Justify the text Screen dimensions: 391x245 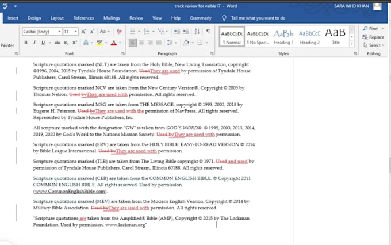[159, 43]
